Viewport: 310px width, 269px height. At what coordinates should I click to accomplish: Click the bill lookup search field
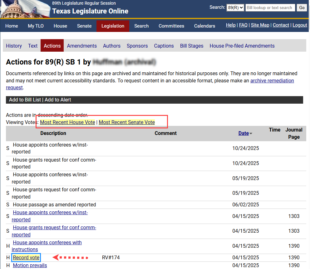(x=270, y=8)
